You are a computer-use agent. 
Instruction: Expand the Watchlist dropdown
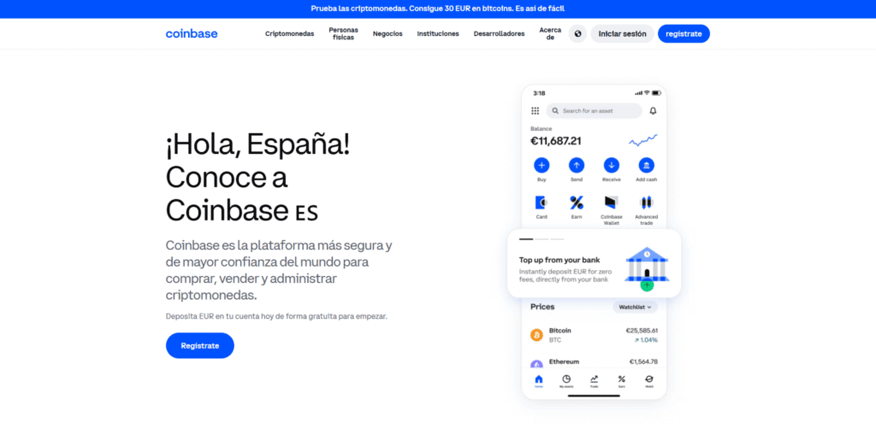click(x=635, y=307)
